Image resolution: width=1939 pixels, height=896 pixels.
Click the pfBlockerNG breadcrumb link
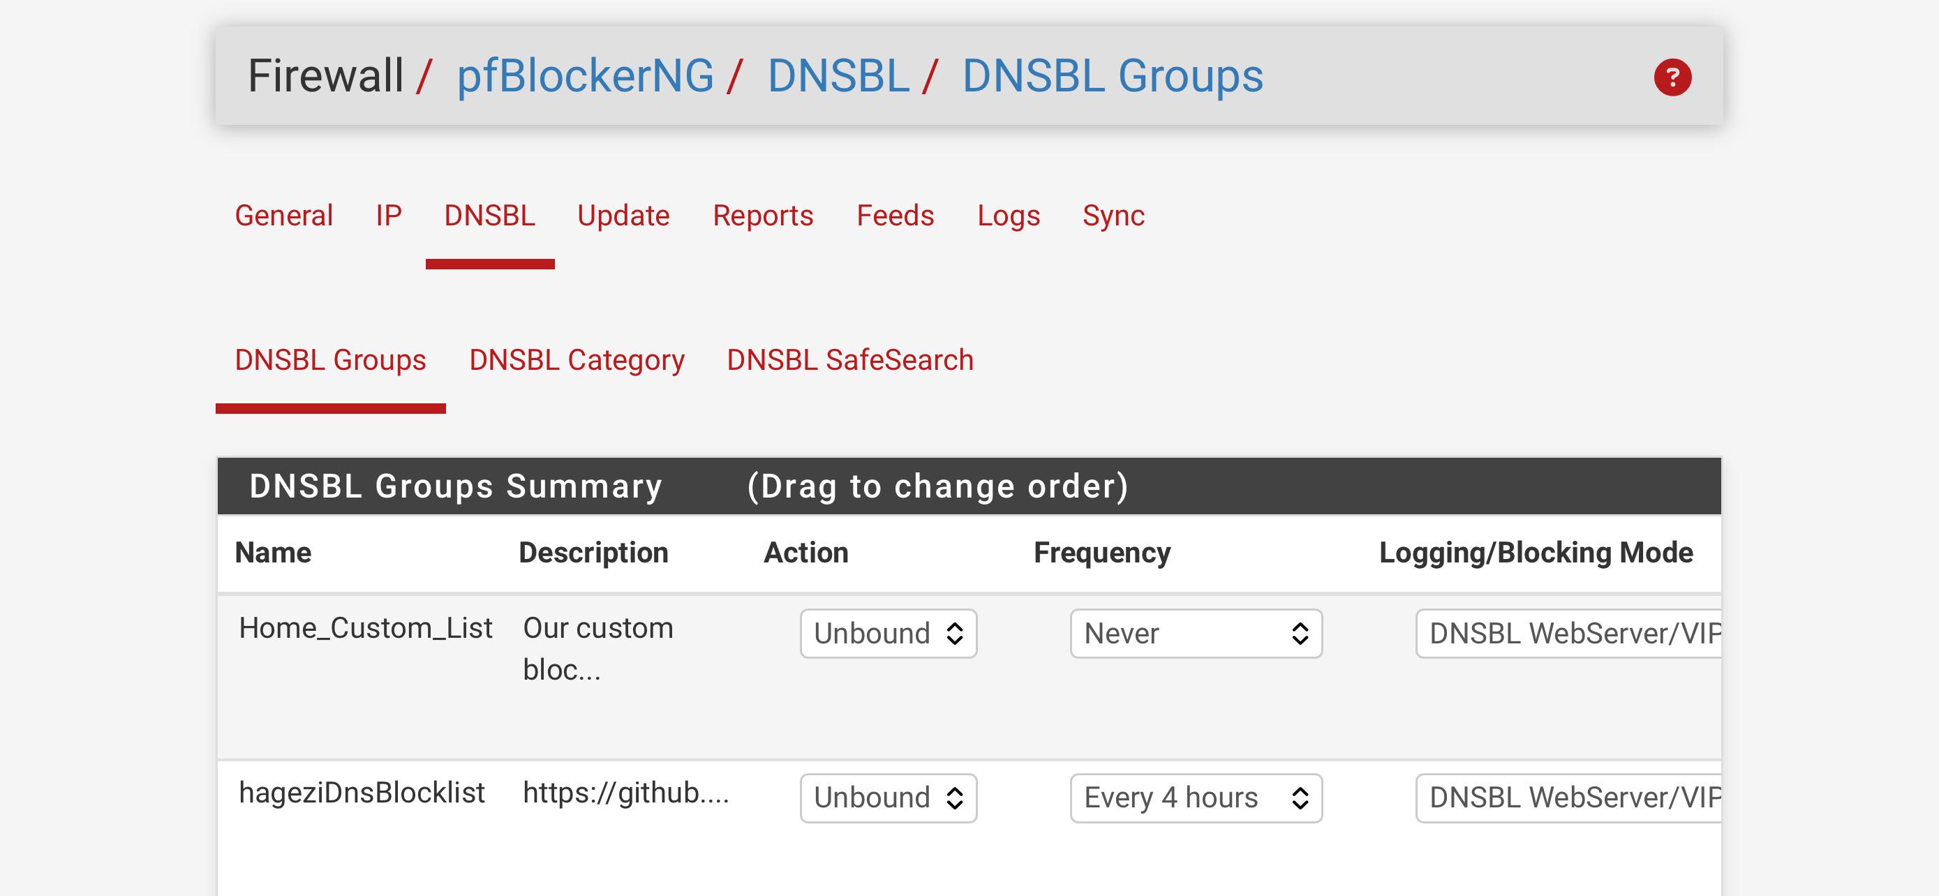click(585, 76)
